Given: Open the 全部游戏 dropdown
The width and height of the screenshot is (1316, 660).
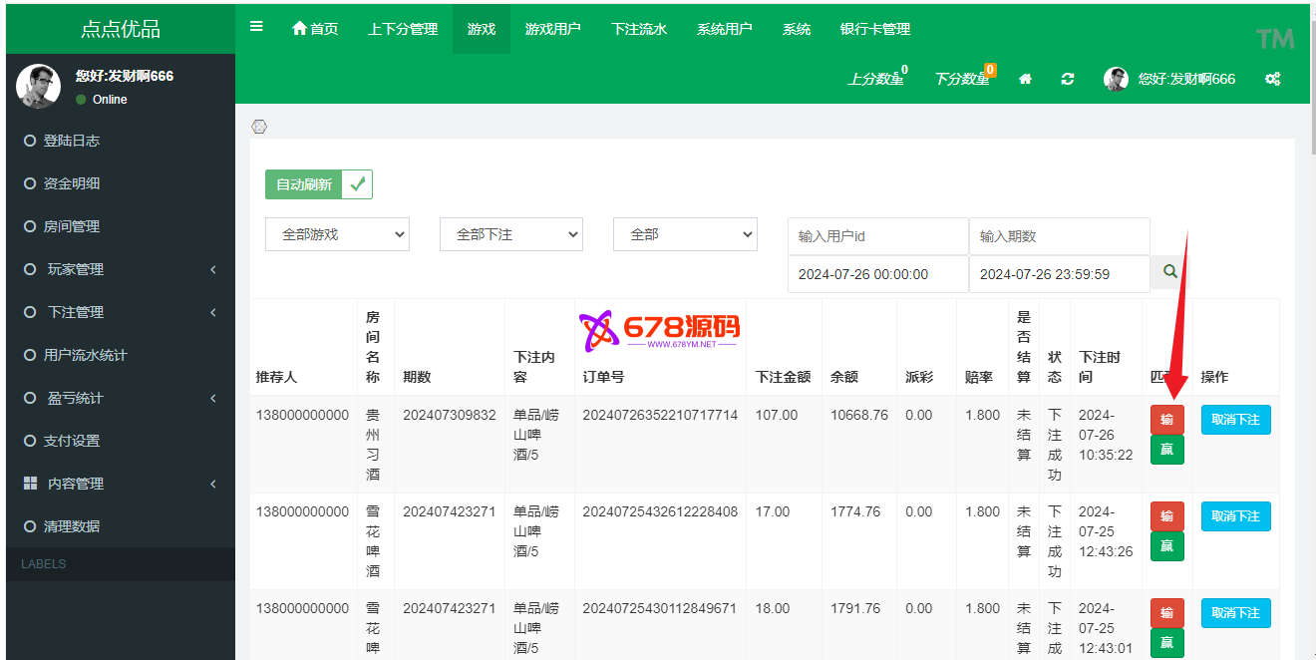Looking at the screenshot, I should 337,234.
